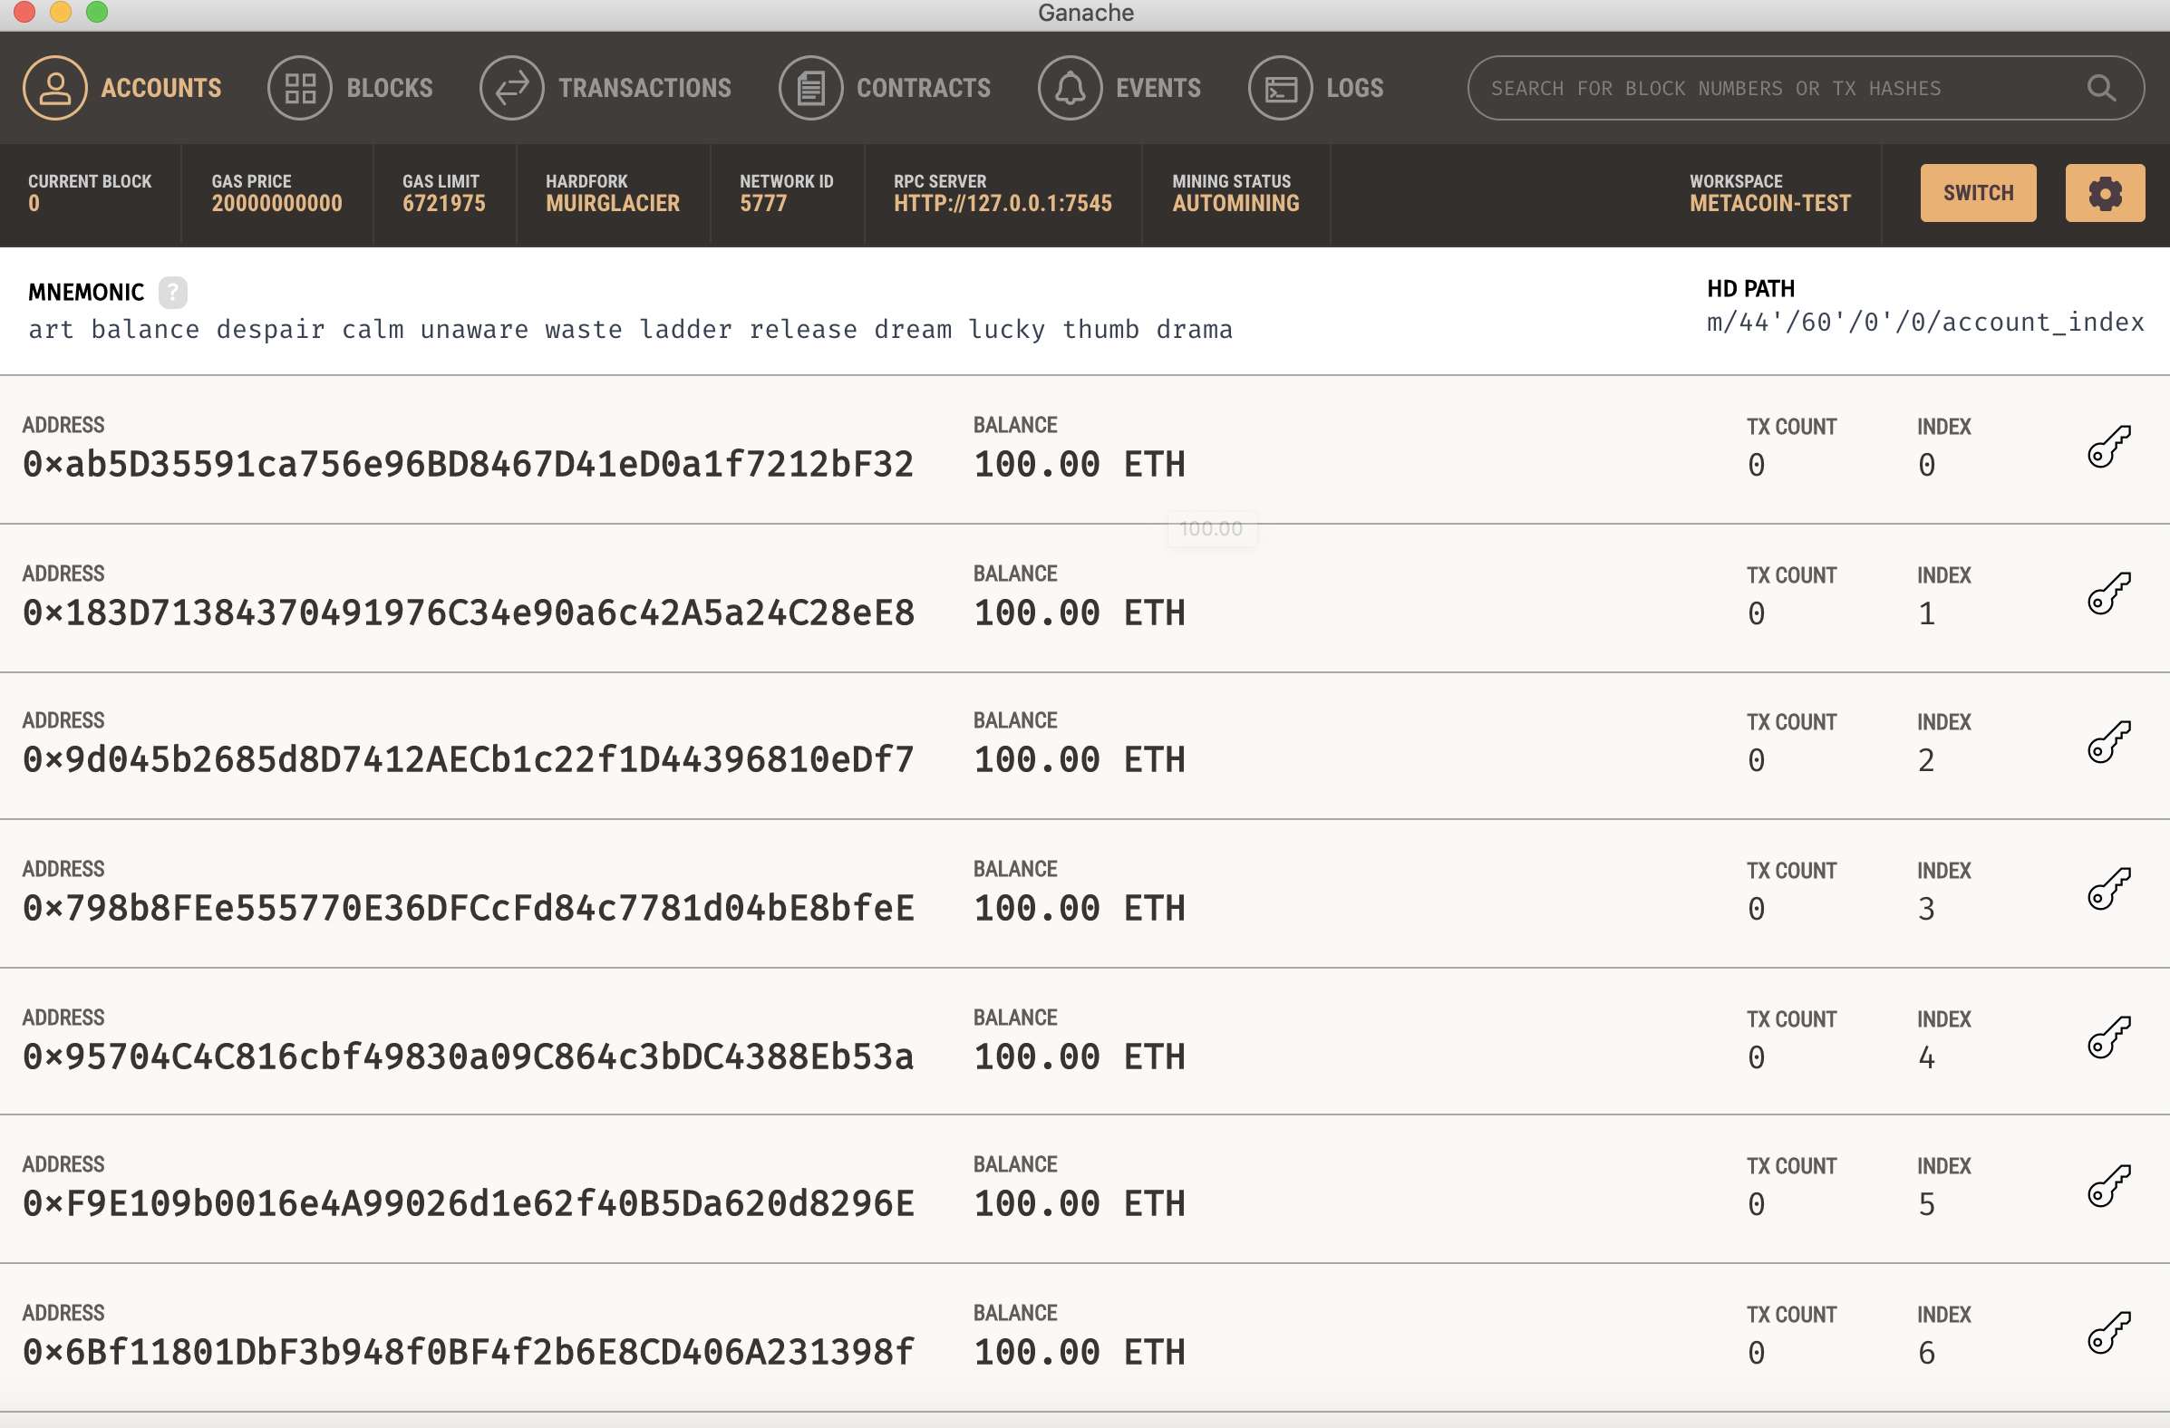The image size is (2170, 1428).
Task: Show private key for account index 0
Action: [x=2108, y=447]
